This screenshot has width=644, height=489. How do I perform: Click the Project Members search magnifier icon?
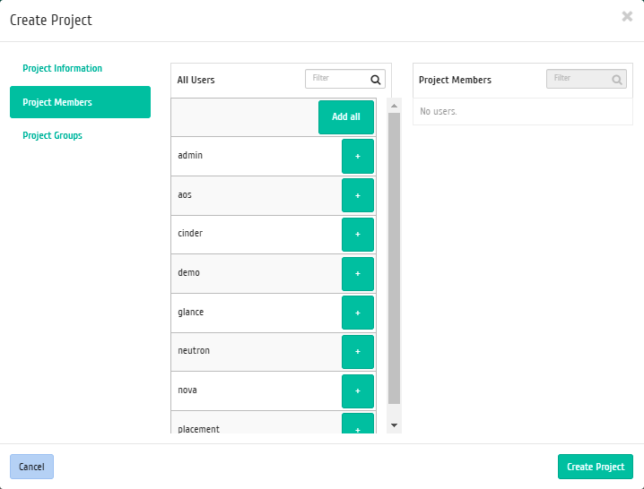click(x=617, y=80)
